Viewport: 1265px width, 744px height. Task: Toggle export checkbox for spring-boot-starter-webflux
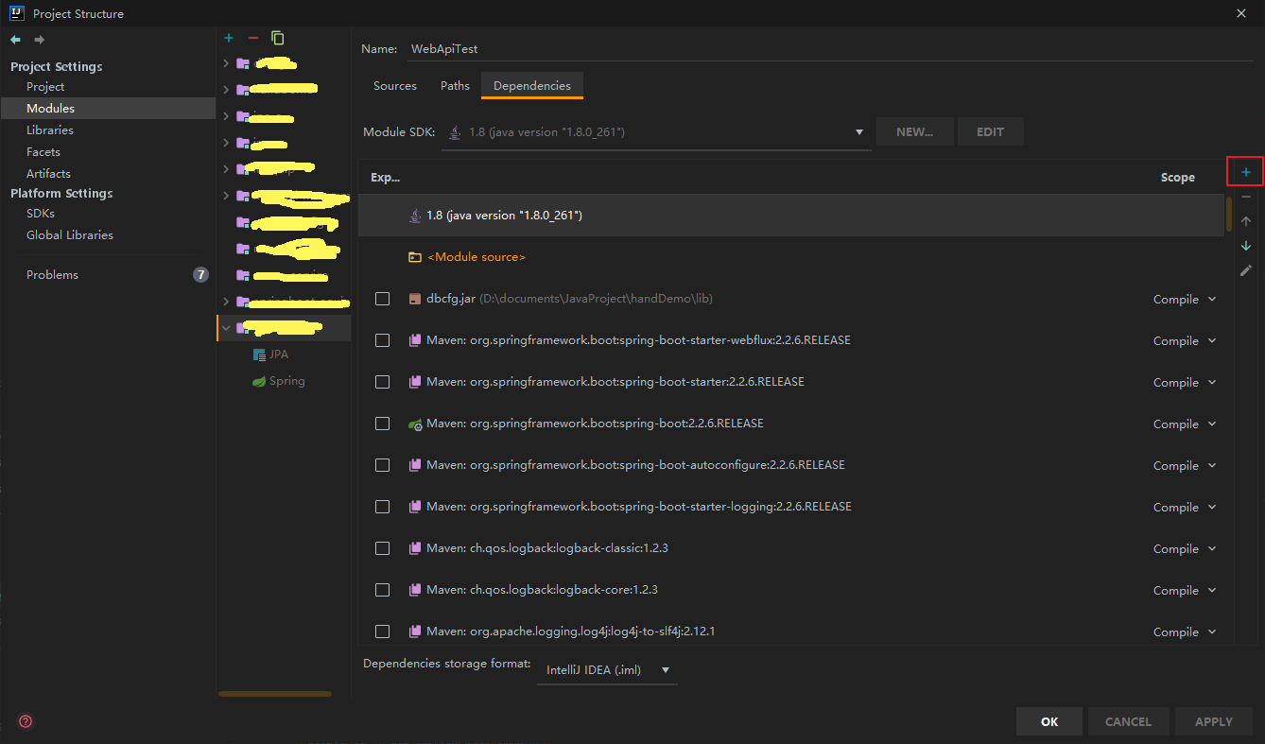click(x=382, y=340)
